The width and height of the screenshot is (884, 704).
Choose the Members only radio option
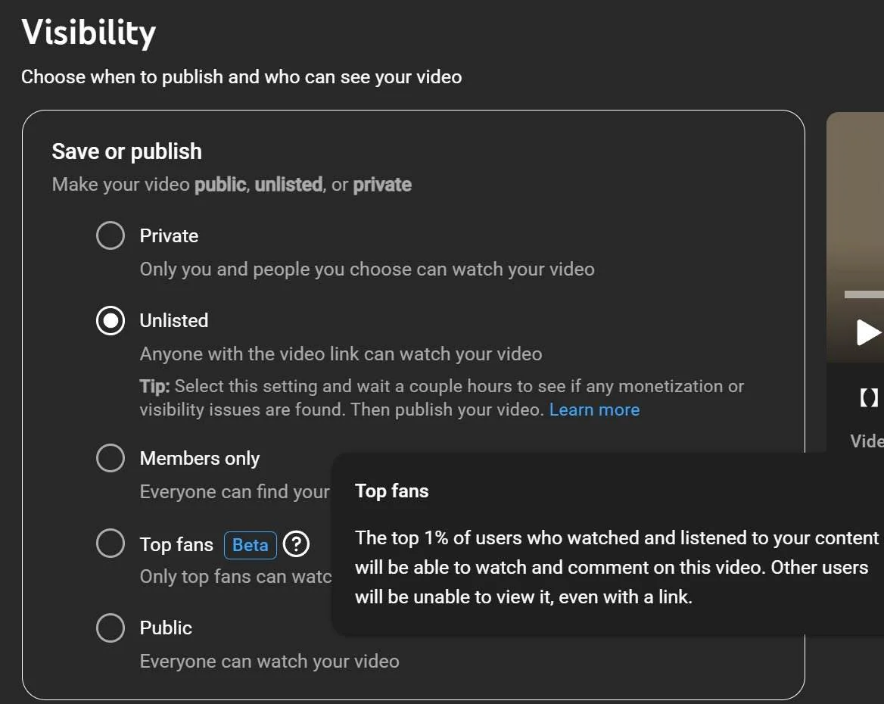[x=110, y=457]
